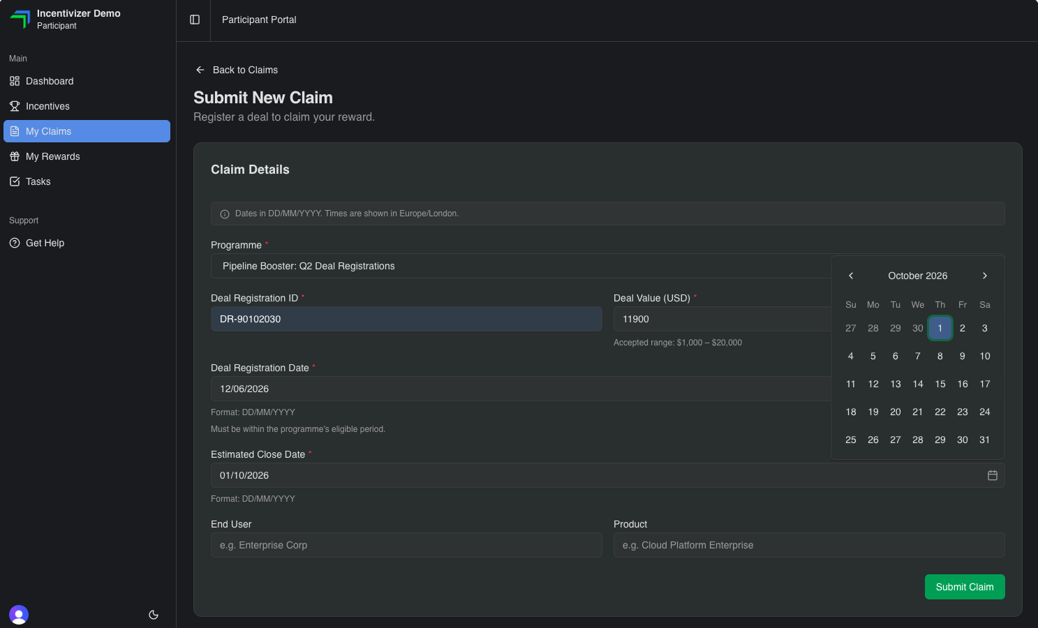This screenshot has height=628, width=1038.
Task: Click the Incentivizer Demo logo icon
Action: (x=20, y=20)
